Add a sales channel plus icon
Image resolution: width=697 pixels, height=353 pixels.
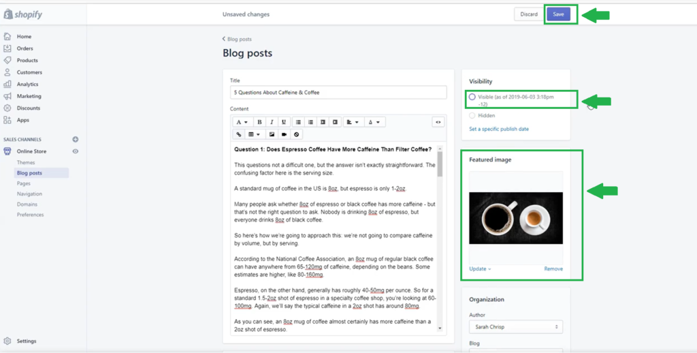(76, 139)
